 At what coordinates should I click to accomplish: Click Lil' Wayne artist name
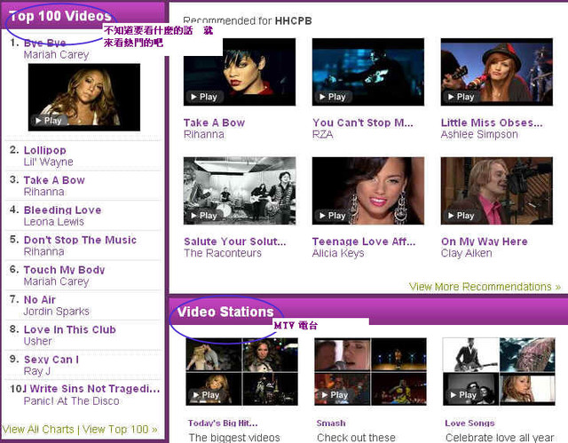49,162
